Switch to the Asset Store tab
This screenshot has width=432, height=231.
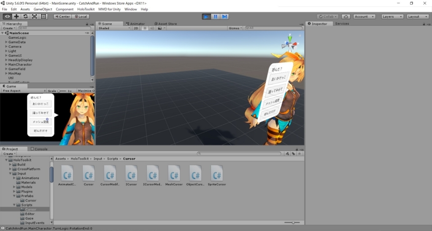(x=165, y=24)
